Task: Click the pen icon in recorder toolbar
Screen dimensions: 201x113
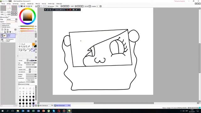Action: tap(77, 10)
